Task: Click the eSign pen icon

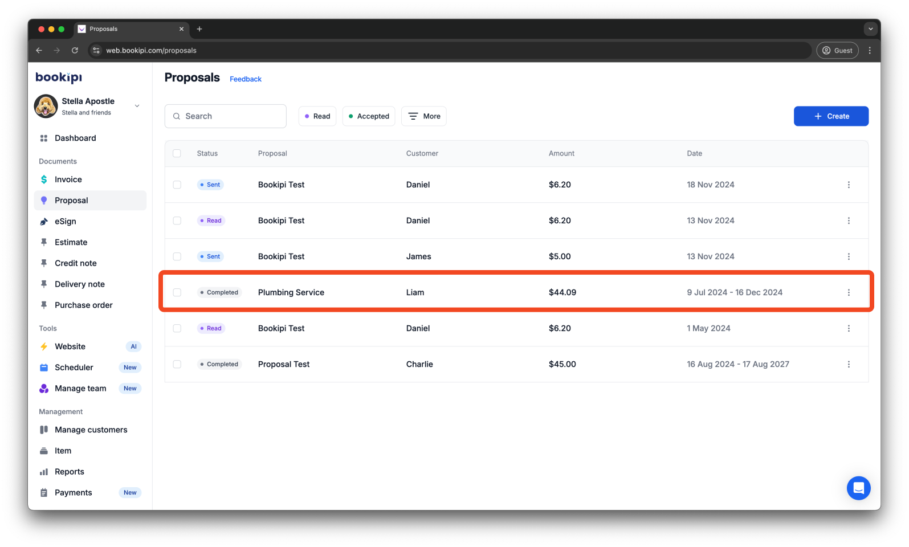Action: [44, 222]
